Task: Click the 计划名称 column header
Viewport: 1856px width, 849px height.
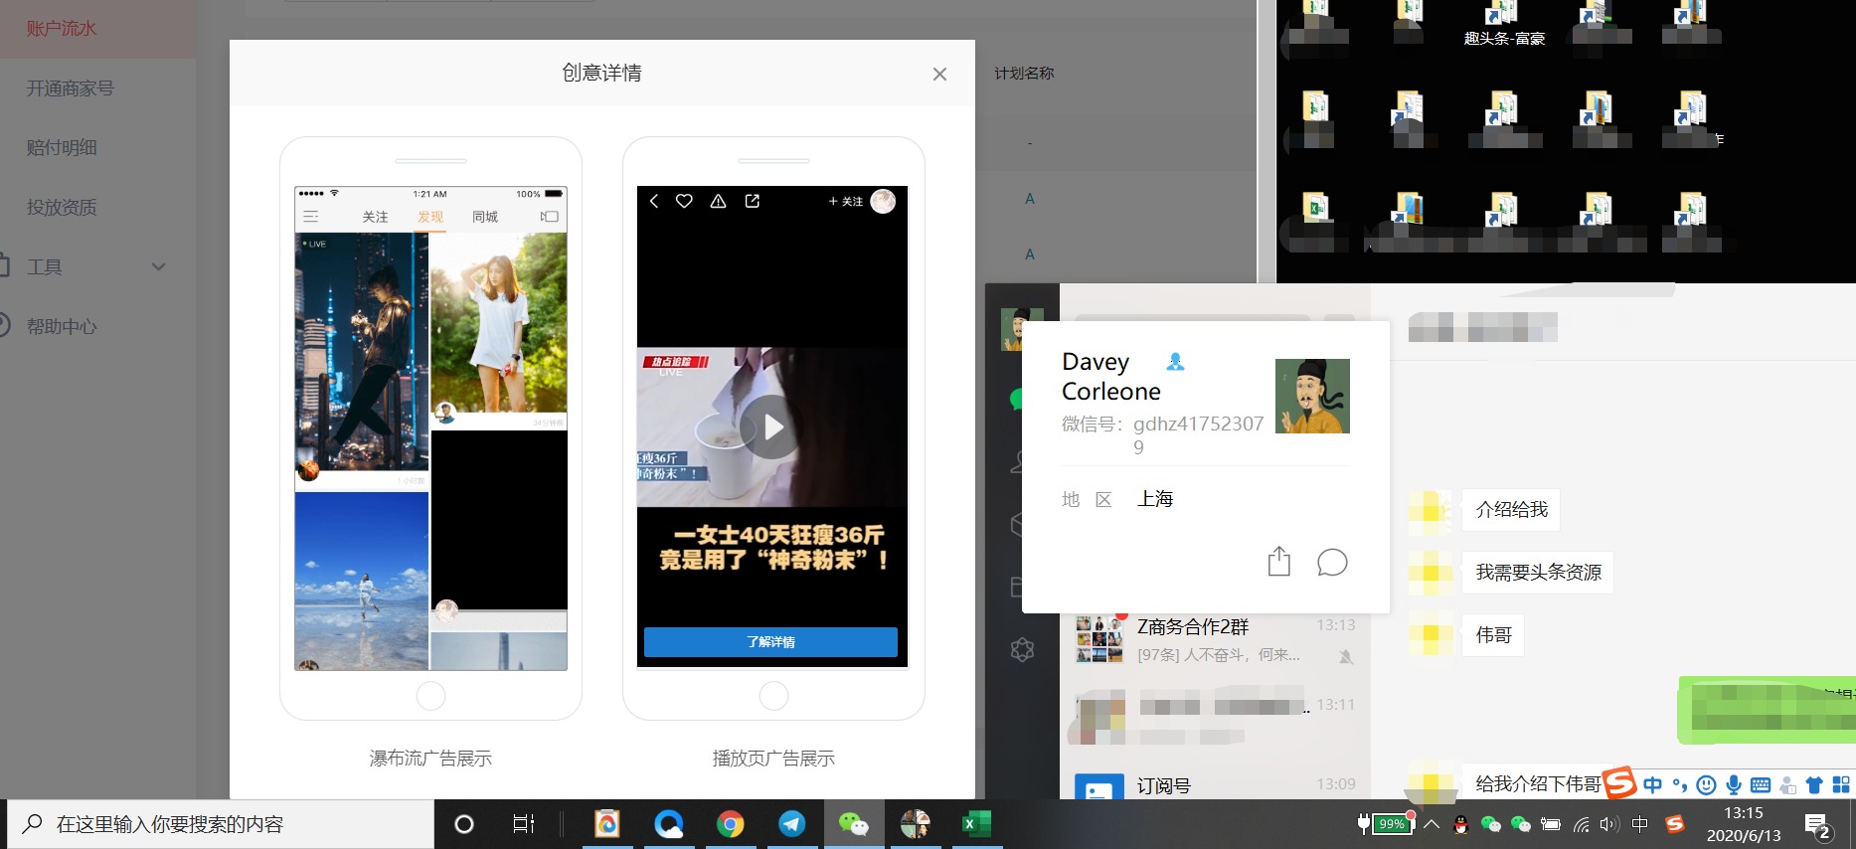Action: pyautogui.click(x=1024, y=74)
